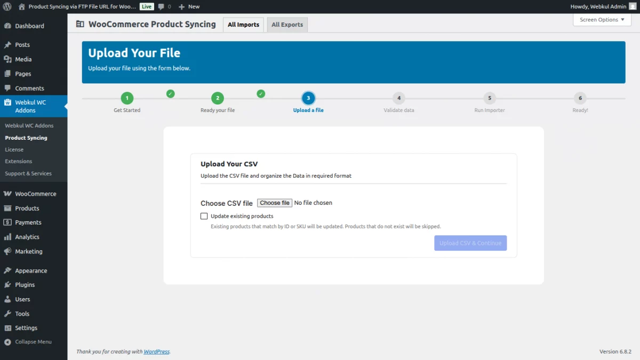
Task: Open the New item admin bar menu
Action: pyautogui.click(x=189, y=6)
